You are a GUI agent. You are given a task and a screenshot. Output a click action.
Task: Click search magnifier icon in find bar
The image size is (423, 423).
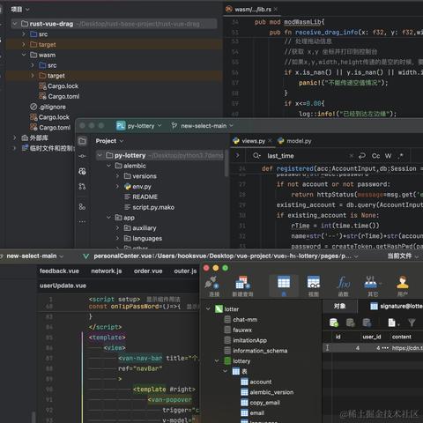256,156
